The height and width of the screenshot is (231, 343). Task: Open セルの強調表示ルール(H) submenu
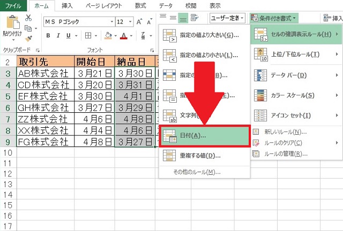click(x=296, y=34)
